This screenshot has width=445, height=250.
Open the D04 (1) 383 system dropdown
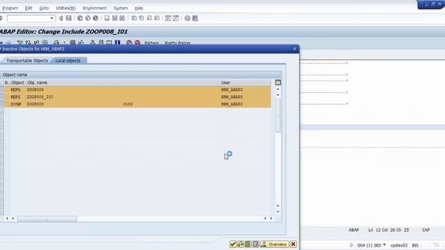tap(385, 244)
